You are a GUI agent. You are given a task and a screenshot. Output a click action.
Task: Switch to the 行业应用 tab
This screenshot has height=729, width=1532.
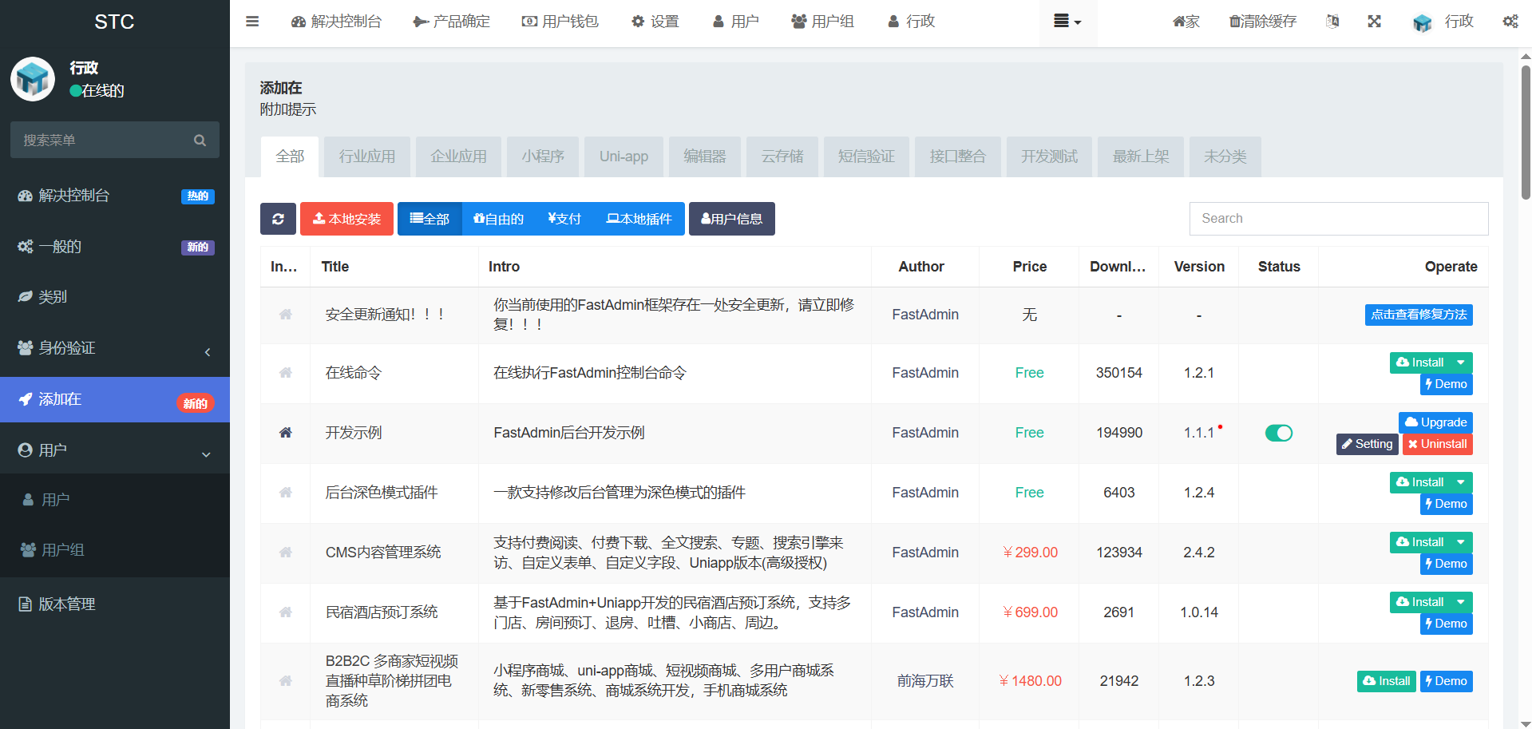367,156
